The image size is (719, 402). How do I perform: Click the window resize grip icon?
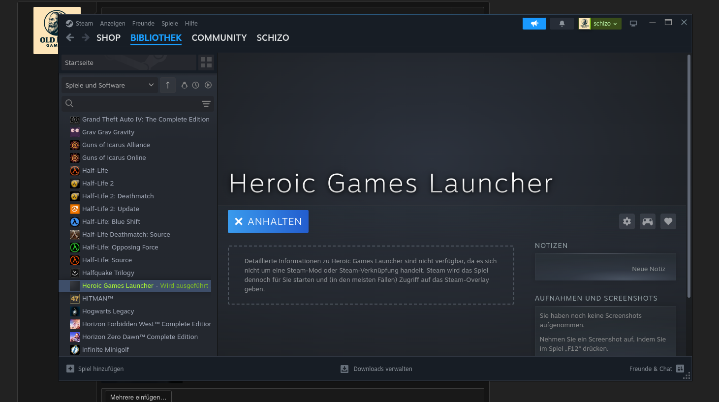[687, 376]
